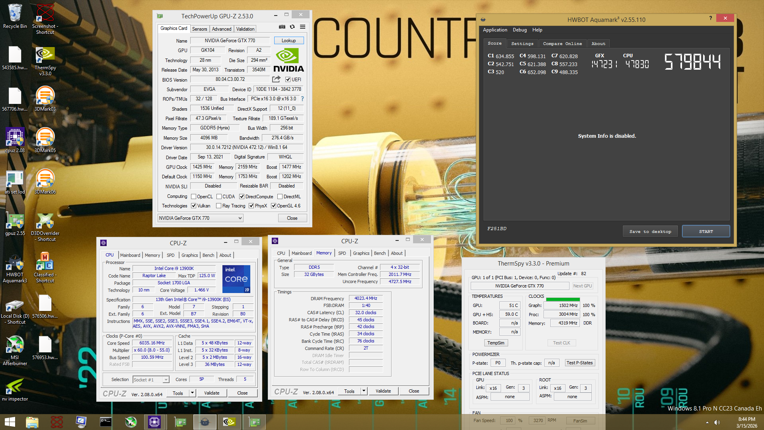Toggle the CUDA checkbox
Viewport: 764px width, 430px height.
tap(219, 197)
